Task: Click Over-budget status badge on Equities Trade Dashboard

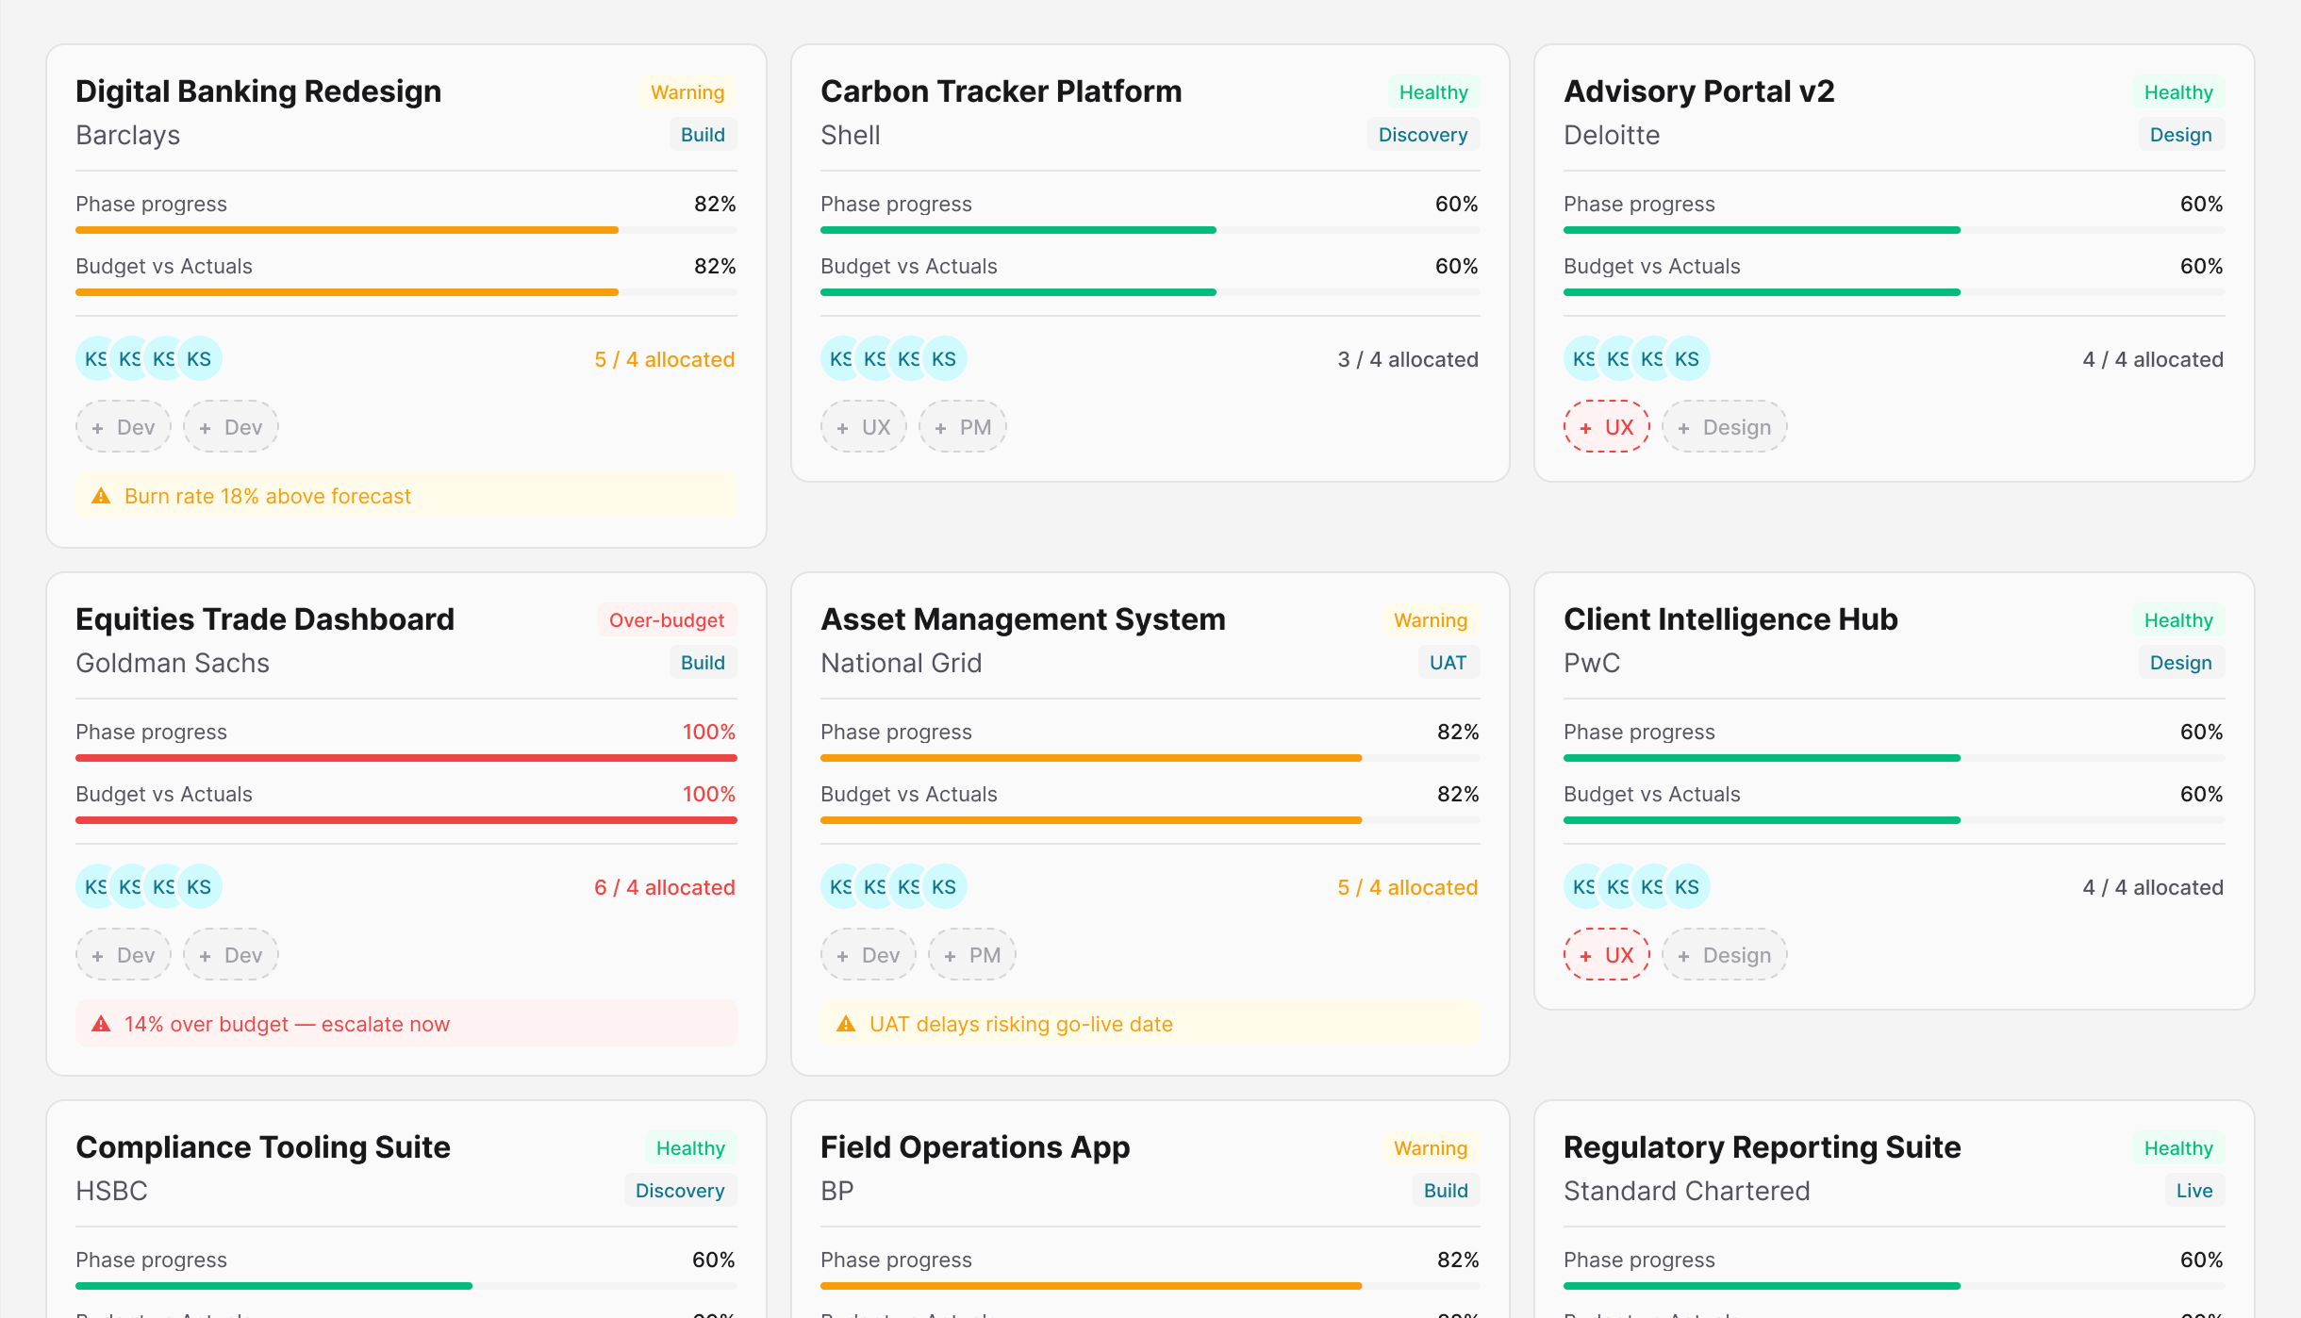Action: tap(667, 620)
